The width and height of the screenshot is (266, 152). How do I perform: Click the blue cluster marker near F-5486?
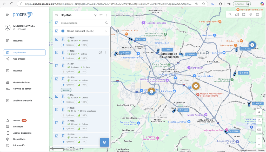[x=252, y=45]
